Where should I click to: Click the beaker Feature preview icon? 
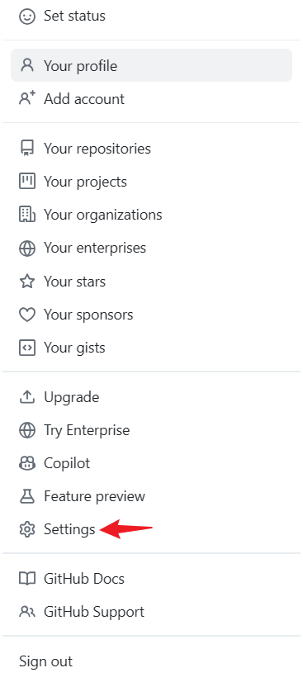(x=27, y=496)
